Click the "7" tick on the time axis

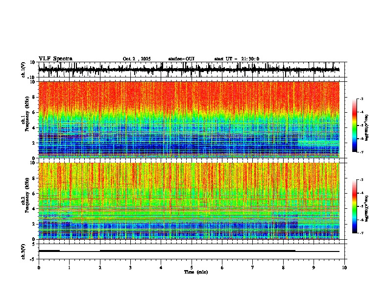[x=253, y=268]
